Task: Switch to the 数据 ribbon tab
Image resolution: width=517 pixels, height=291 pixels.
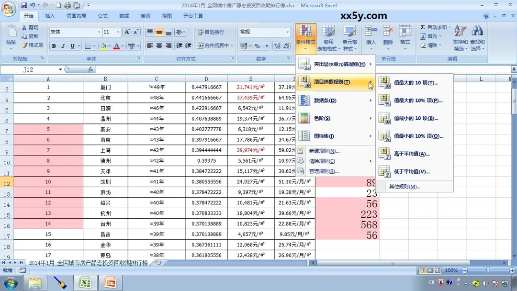Action: 124,16
